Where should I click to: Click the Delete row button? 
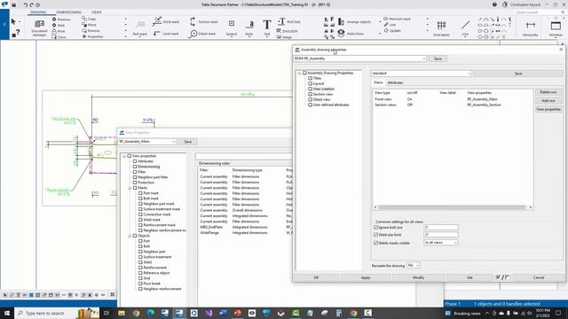click(x=548, y=92)
